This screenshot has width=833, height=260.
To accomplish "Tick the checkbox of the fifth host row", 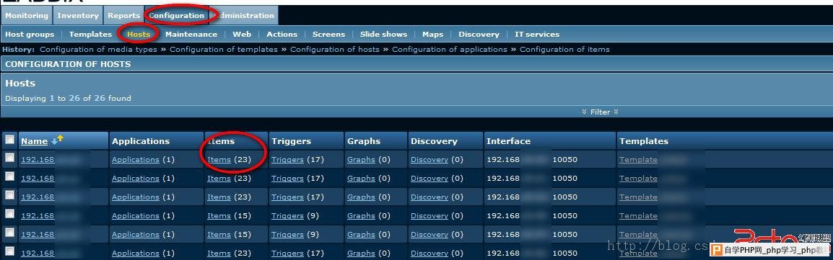I will pos(9,233).
